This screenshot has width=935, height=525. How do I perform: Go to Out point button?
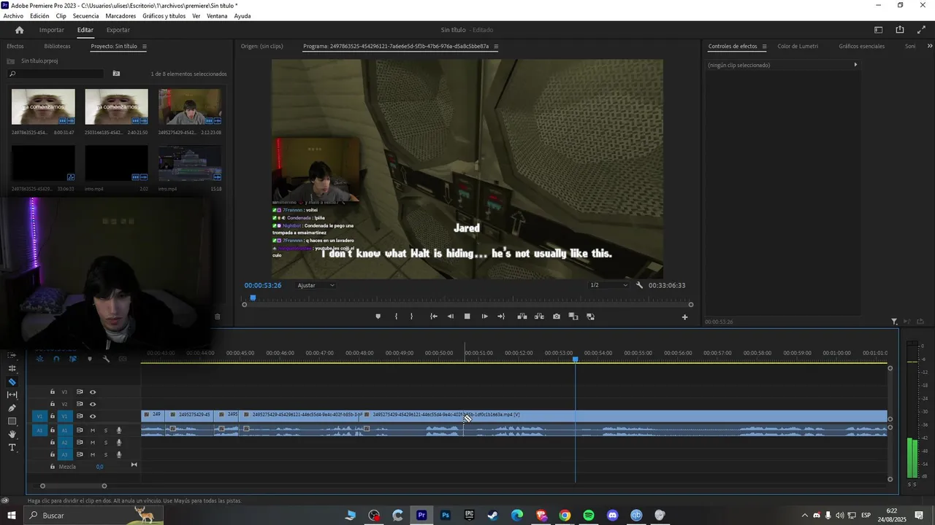pos(501,316)
